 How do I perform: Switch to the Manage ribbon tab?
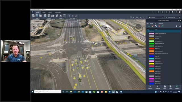point(38,12)
